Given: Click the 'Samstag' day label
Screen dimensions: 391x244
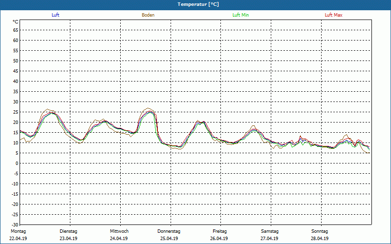Looking at the screenshot, I should (270, 231).
